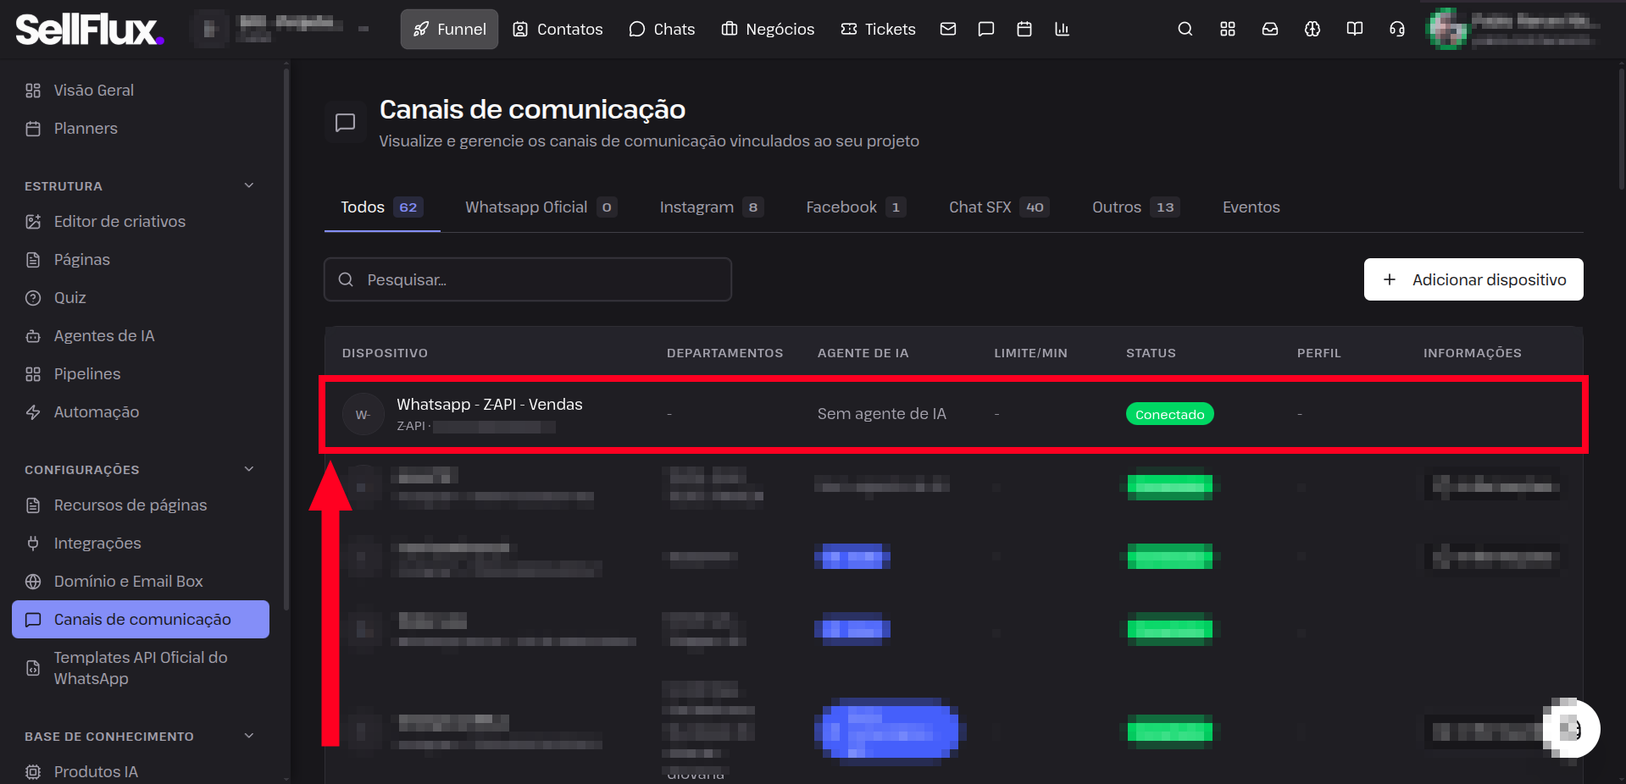Click the DEPARTAMENTOS column header
Image resolution: width=1626 pixels, height=784 pixels.
(x=724, y=353)
